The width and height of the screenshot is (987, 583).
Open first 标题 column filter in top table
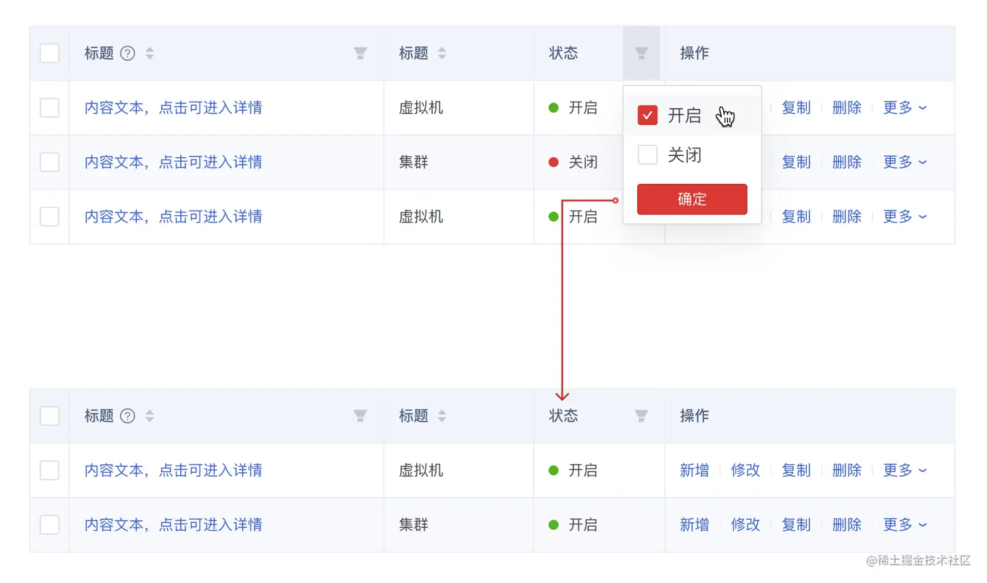360,53
